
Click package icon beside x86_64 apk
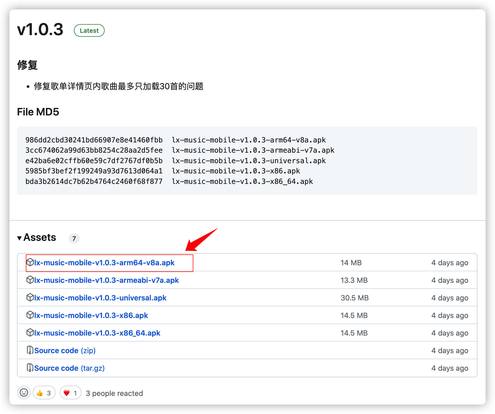[30, 332]
